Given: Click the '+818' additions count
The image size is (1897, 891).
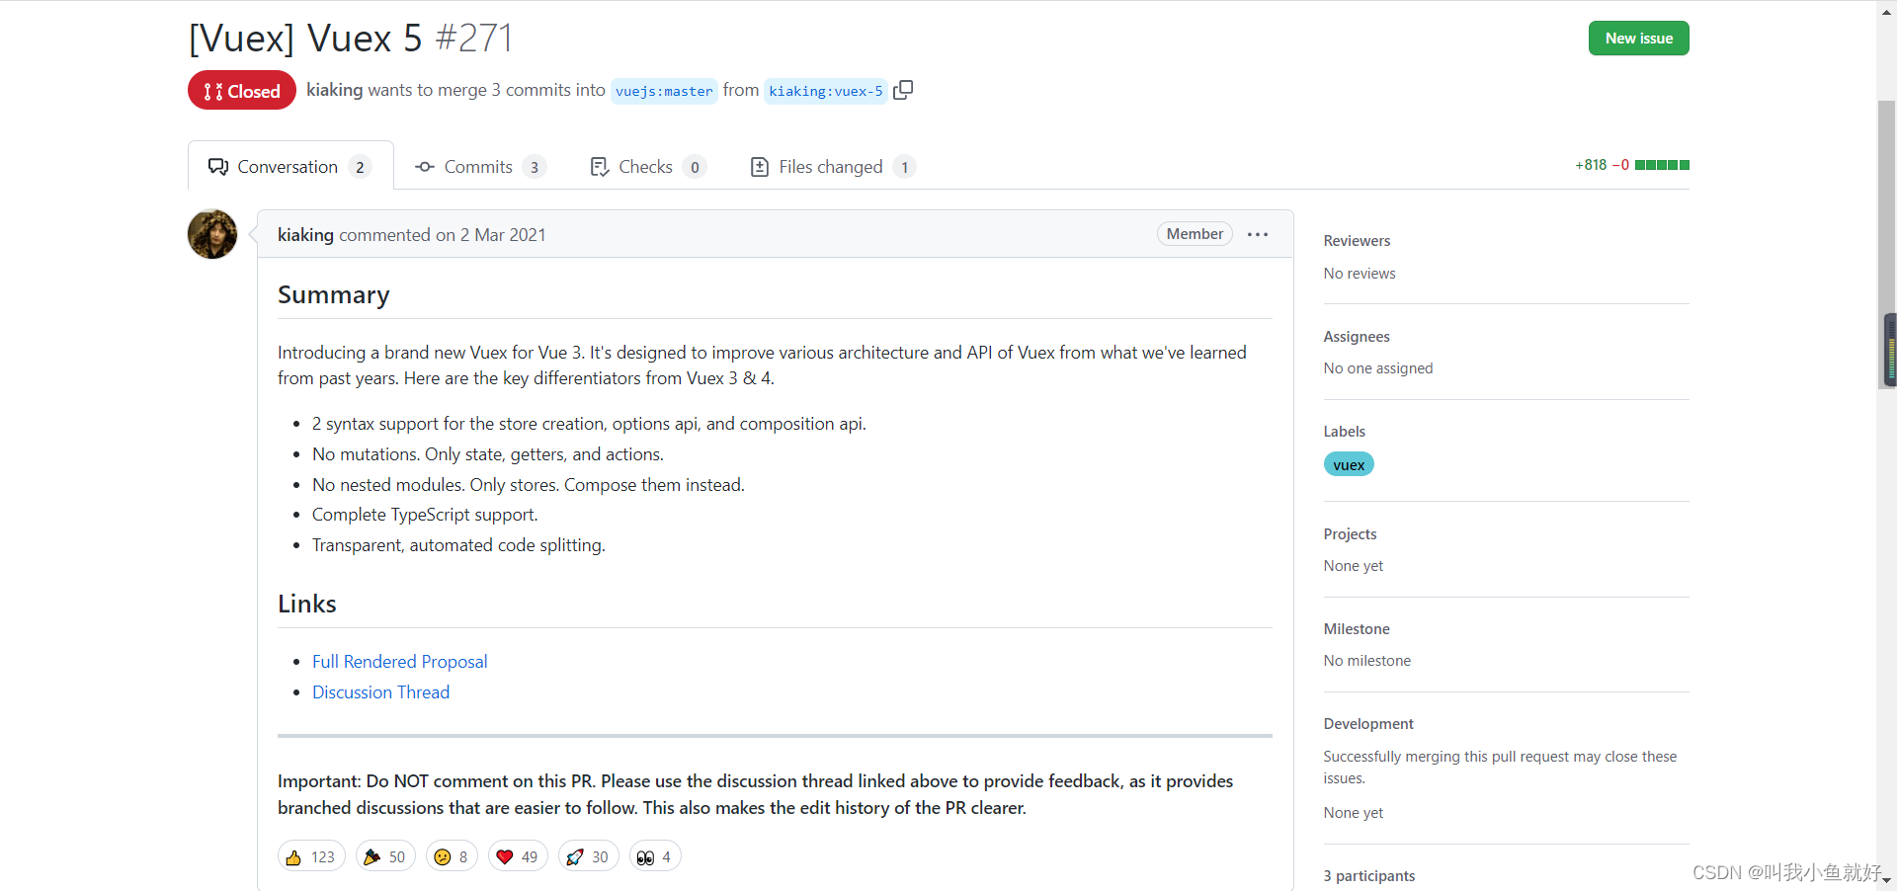Looking at the screenshot, I should pyautogui.click(x=1591, y=165).
